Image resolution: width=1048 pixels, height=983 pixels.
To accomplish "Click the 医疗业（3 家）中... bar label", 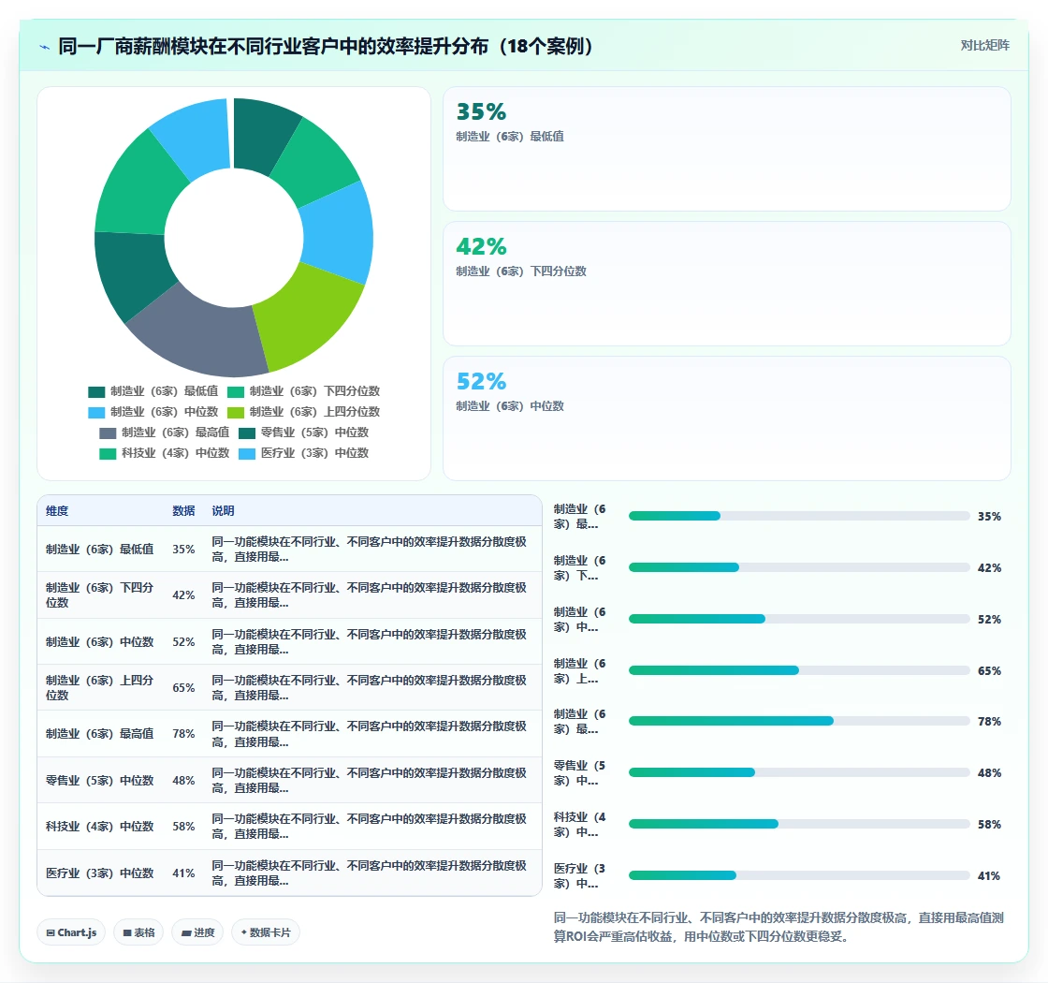I will 579,876.
